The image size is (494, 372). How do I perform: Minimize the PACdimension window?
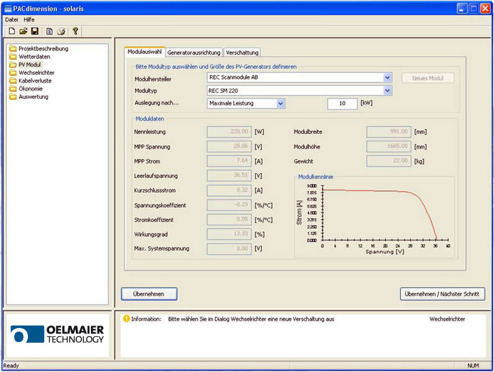pyautogui.click(x=462, y=9)
